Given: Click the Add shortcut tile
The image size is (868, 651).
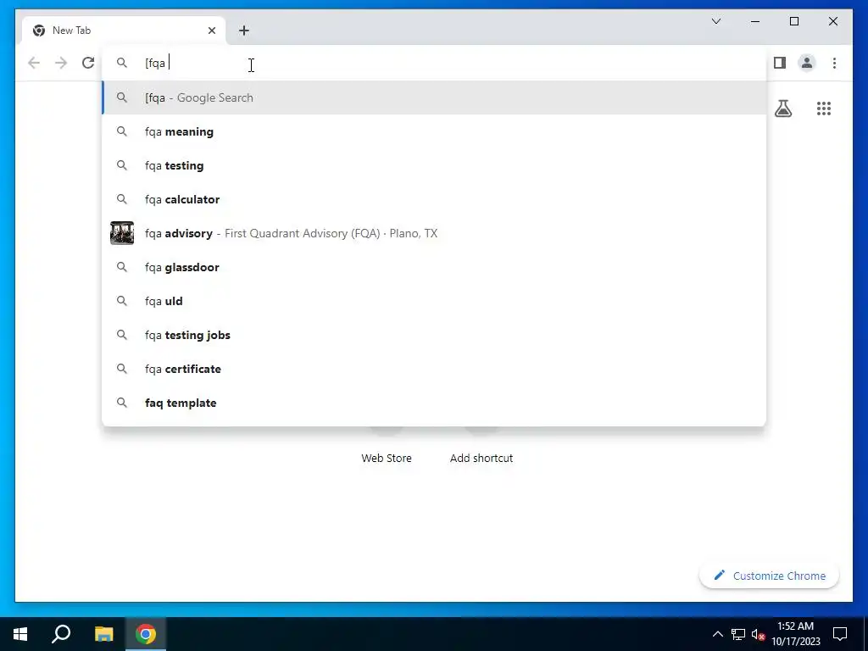Looking at the screenshot, I should 481,458.
